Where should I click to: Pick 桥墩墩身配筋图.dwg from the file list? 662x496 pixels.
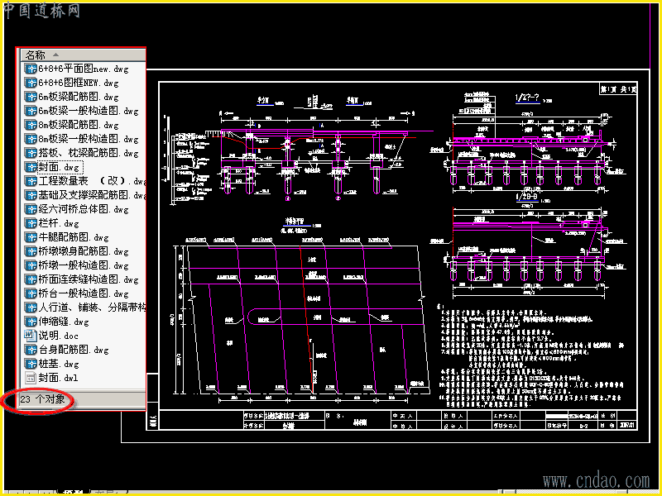point(84,251)
